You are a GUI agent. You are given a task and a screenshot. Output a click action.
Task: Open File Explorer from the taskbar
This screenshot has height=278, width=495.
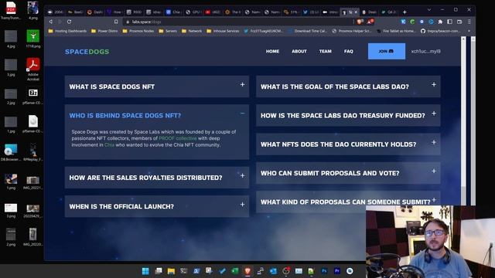click(x=171, y=271)
